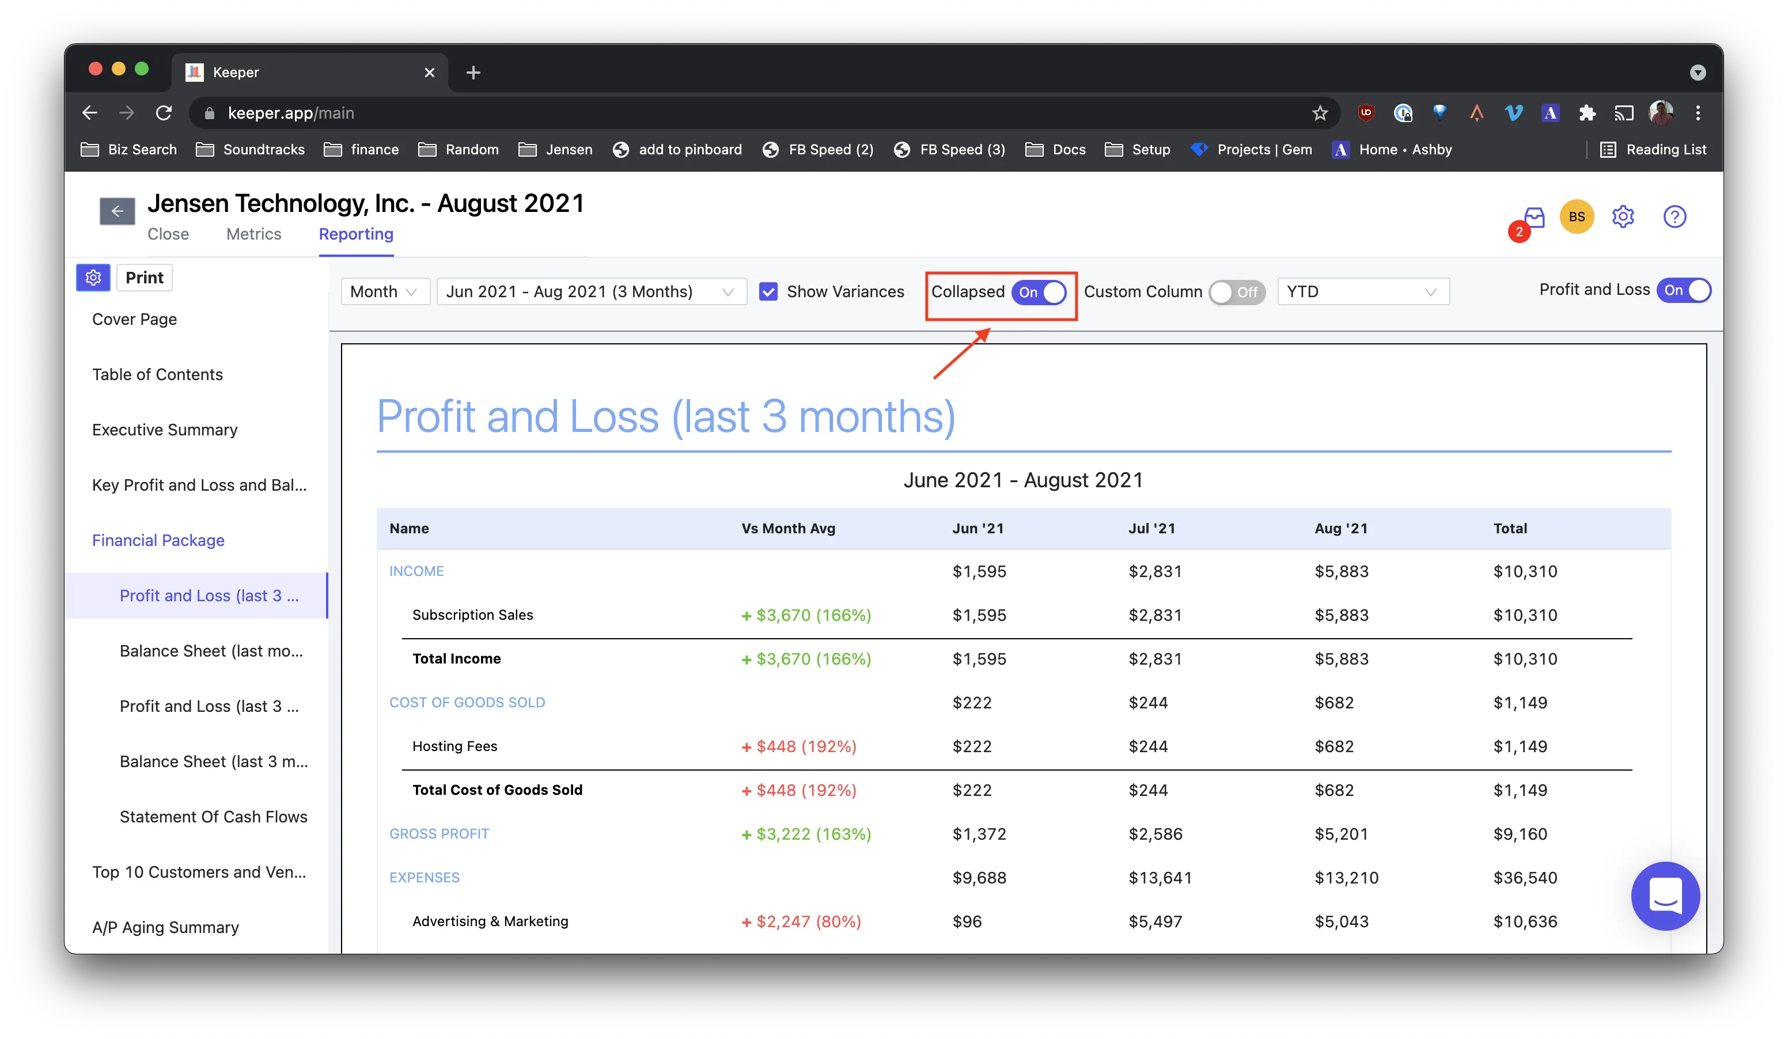Image resolution: width=1788 pixels, height=1039 pixels.
Task: Turn on the Custom Column toggle
Action: [x=1237, y=291]
